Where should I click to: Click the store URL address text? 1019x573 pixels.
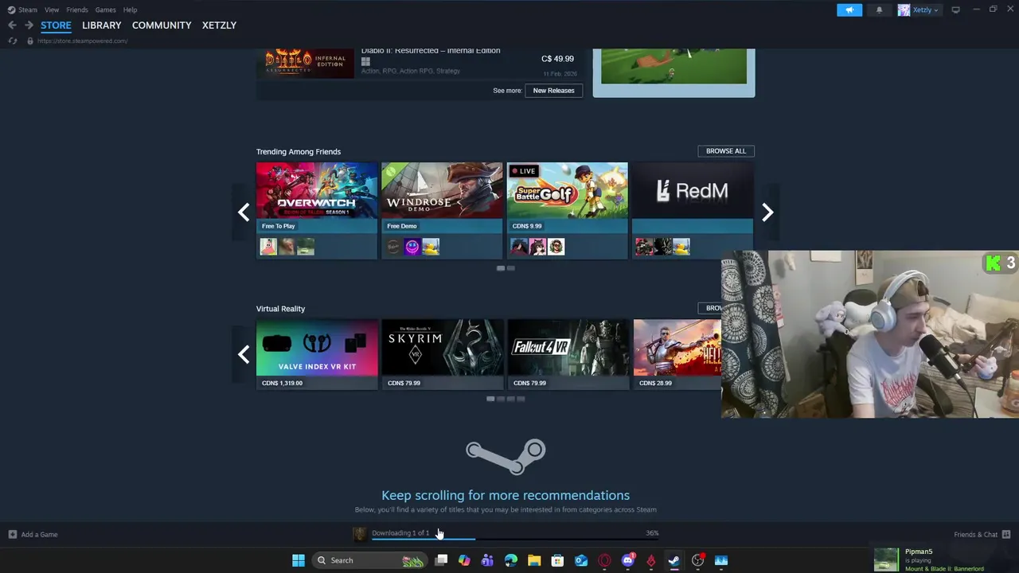tap(82, 41)
